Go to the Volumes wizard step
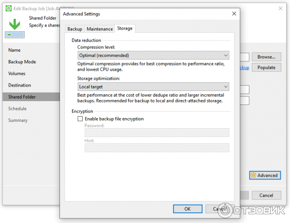The width and height of the screenshot is (290, 223). point(16,74)
